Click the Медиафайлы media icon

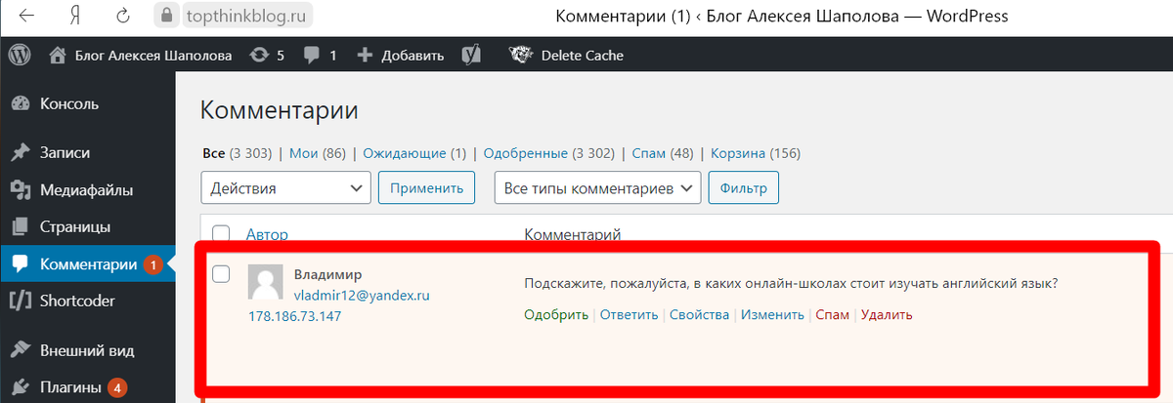click(x=20, y=190)
